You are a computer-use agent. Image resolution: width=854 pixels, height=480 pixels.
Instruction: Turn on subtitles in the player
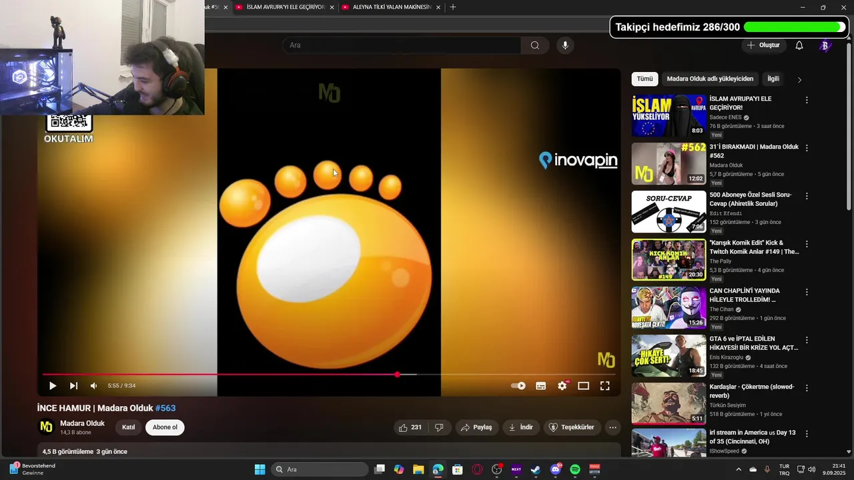point(541,385)
